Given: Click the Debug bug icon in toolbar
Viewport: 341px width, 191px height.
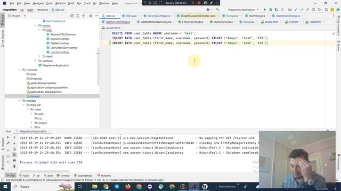Looking at the screenshot, I should pos(271,10).
